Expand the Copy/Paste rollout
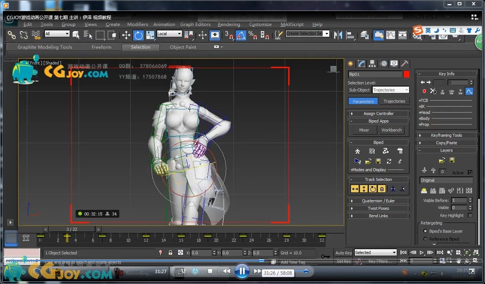Image resolution: width=485 pixels, height=284 pixels. [x=446, y=143]
